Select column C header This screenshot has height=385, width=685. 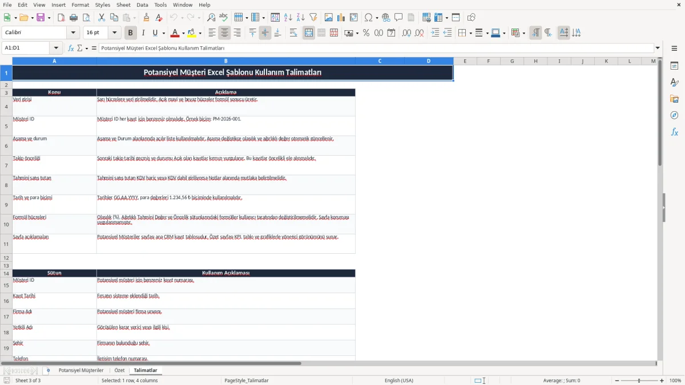click(380, 61)
